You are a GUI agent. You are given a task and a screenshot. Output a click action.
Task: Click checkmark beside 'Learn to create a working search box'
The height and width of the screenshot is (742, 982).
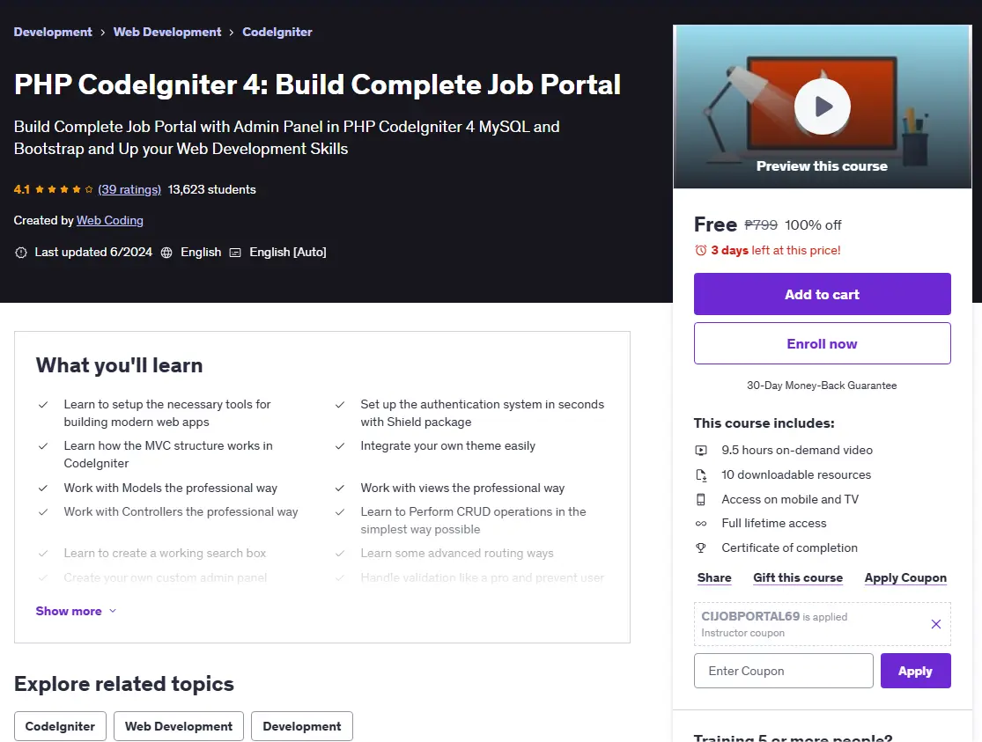click(43, 554)
